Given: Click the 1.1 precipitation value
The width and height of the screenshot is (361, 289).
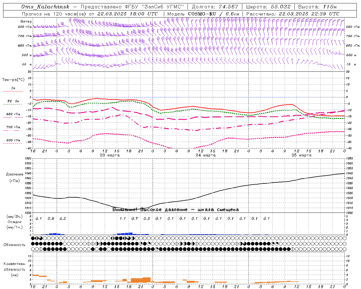Looking at the screenshot, I should coord(123,218).
